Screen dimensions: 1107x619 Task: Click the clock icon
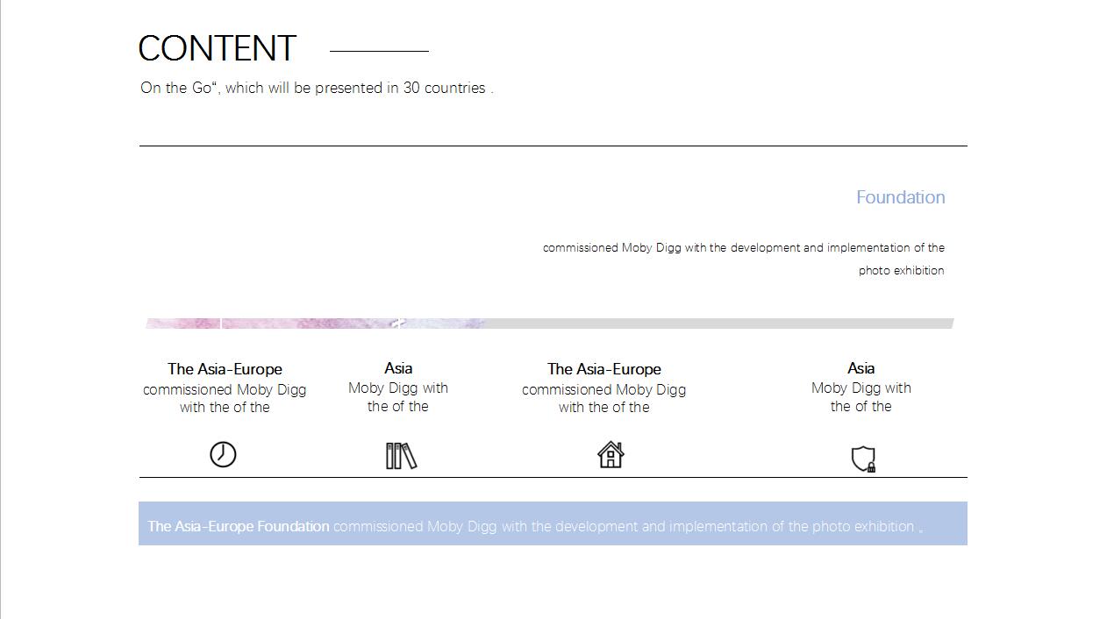(x=223, y=454)
